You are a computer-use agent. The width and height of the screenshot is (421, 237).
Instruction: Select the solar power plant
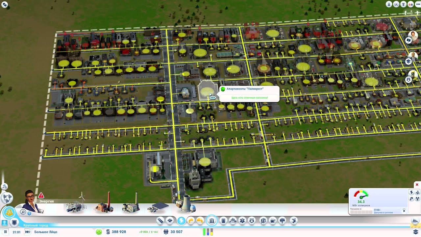[159, 207]
